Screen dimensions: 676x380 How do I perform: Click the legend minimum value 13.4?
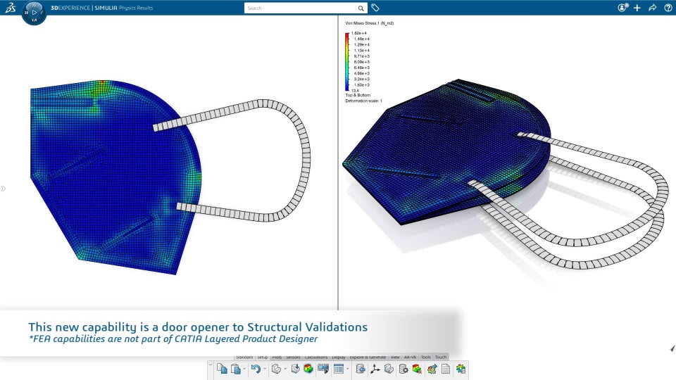point(355,91)
